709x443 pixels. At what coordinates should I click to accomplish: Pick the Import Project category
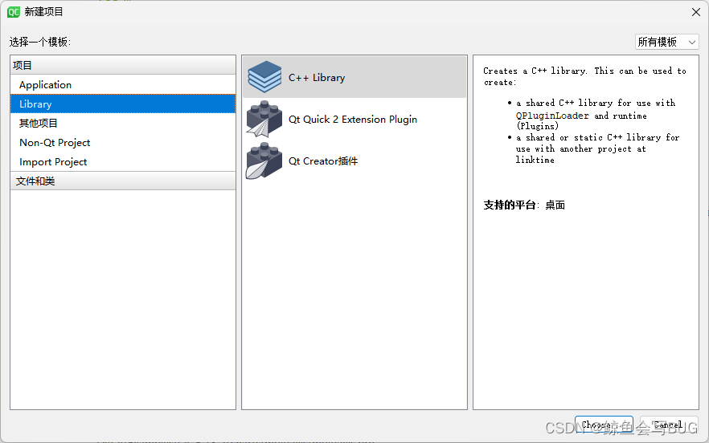click(x=123, y=161)
